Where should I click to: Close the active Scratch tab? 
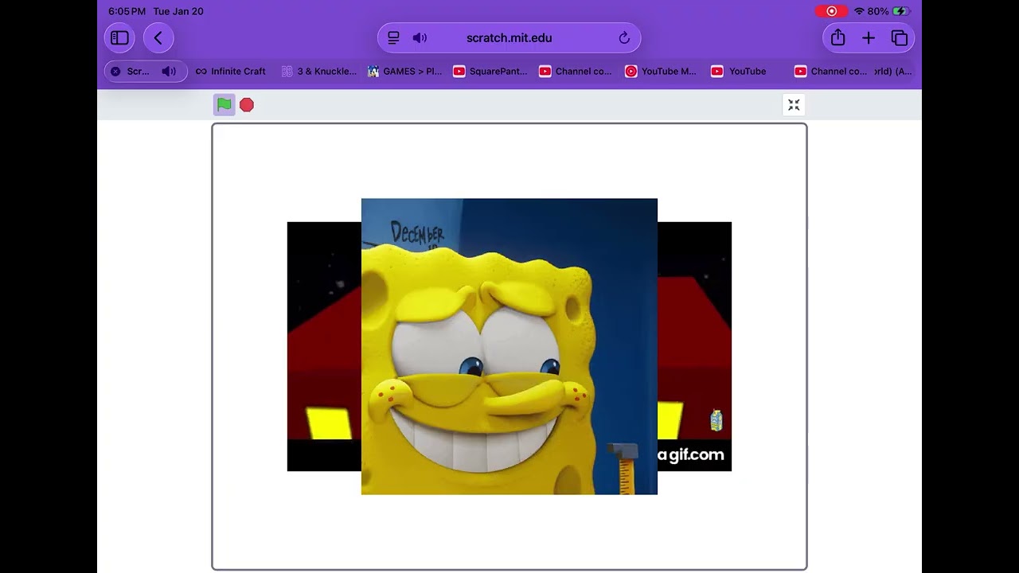tap(115, 72)
